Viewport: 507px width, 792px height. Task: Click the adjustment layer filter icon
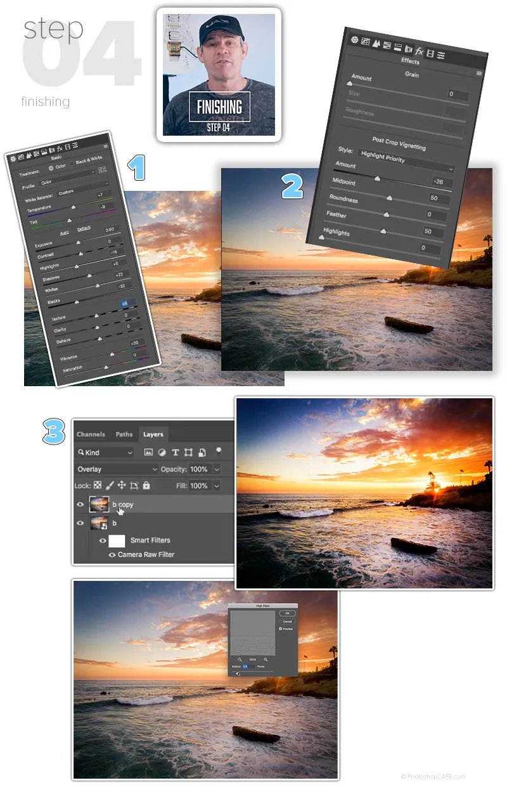[x=162, y=453]
